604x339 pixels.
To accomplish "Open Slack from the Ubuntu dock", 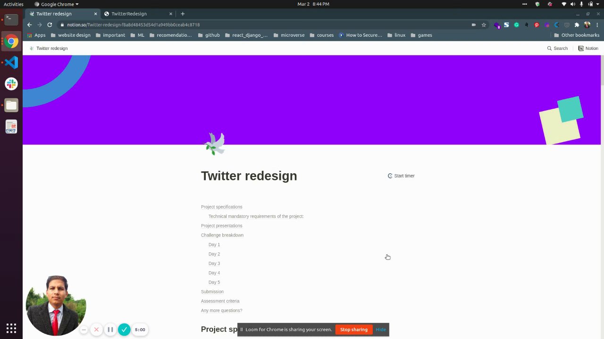I will point(11,84).
